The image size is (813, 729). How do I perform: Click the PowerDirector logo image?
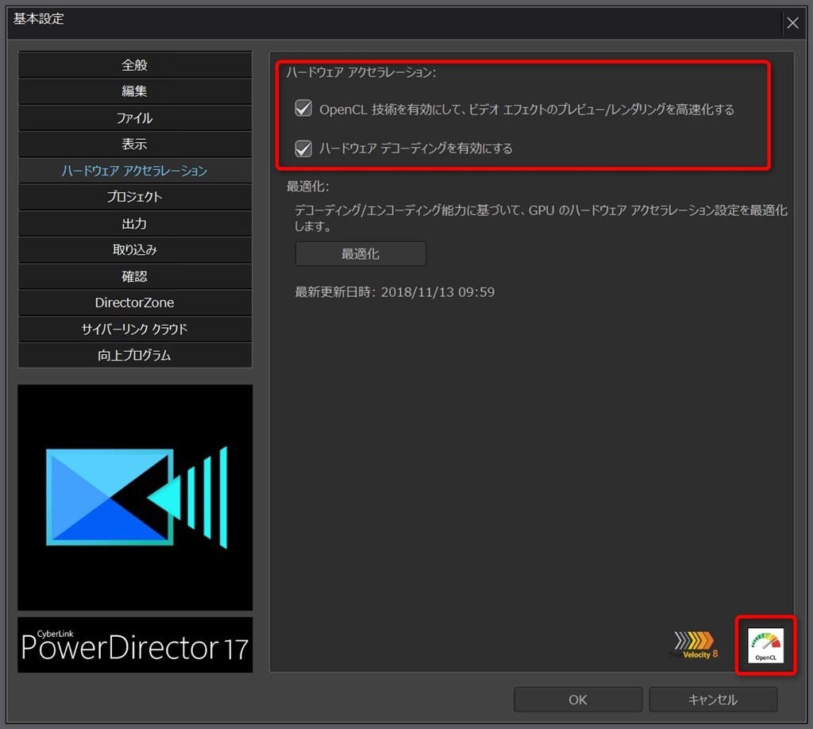135,497
